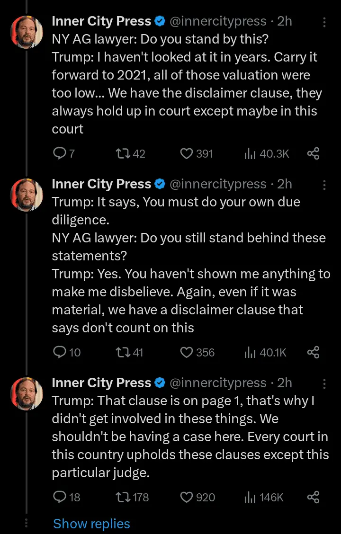
Task: Share the first tweet about disclaimer clause
Action: tap(313, 153)
